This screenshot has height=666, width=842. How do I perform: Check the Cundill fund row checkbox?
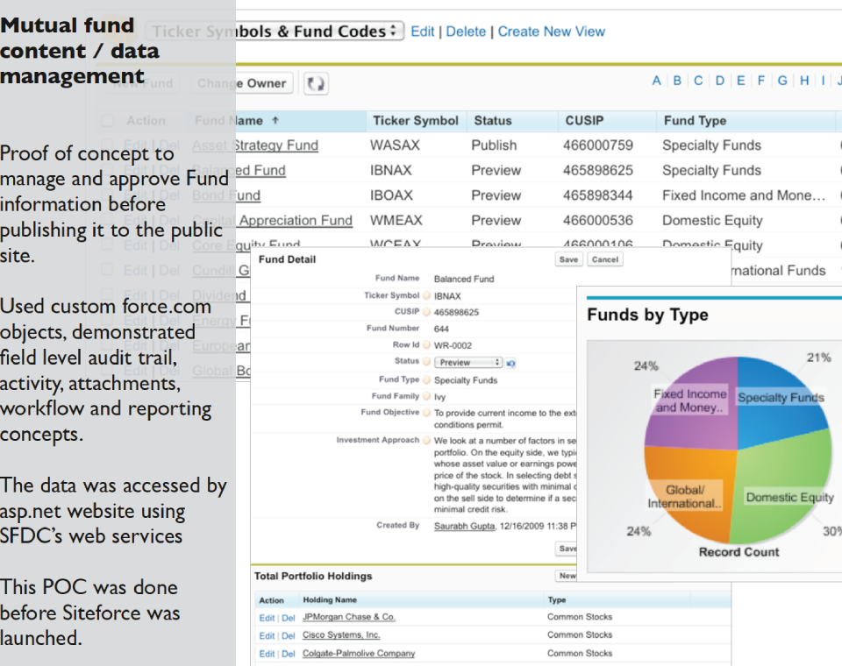point(107,269)
